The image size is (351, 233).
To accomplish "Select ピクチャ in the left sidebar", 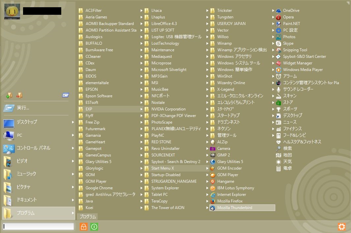I will [x=39, y=187].
